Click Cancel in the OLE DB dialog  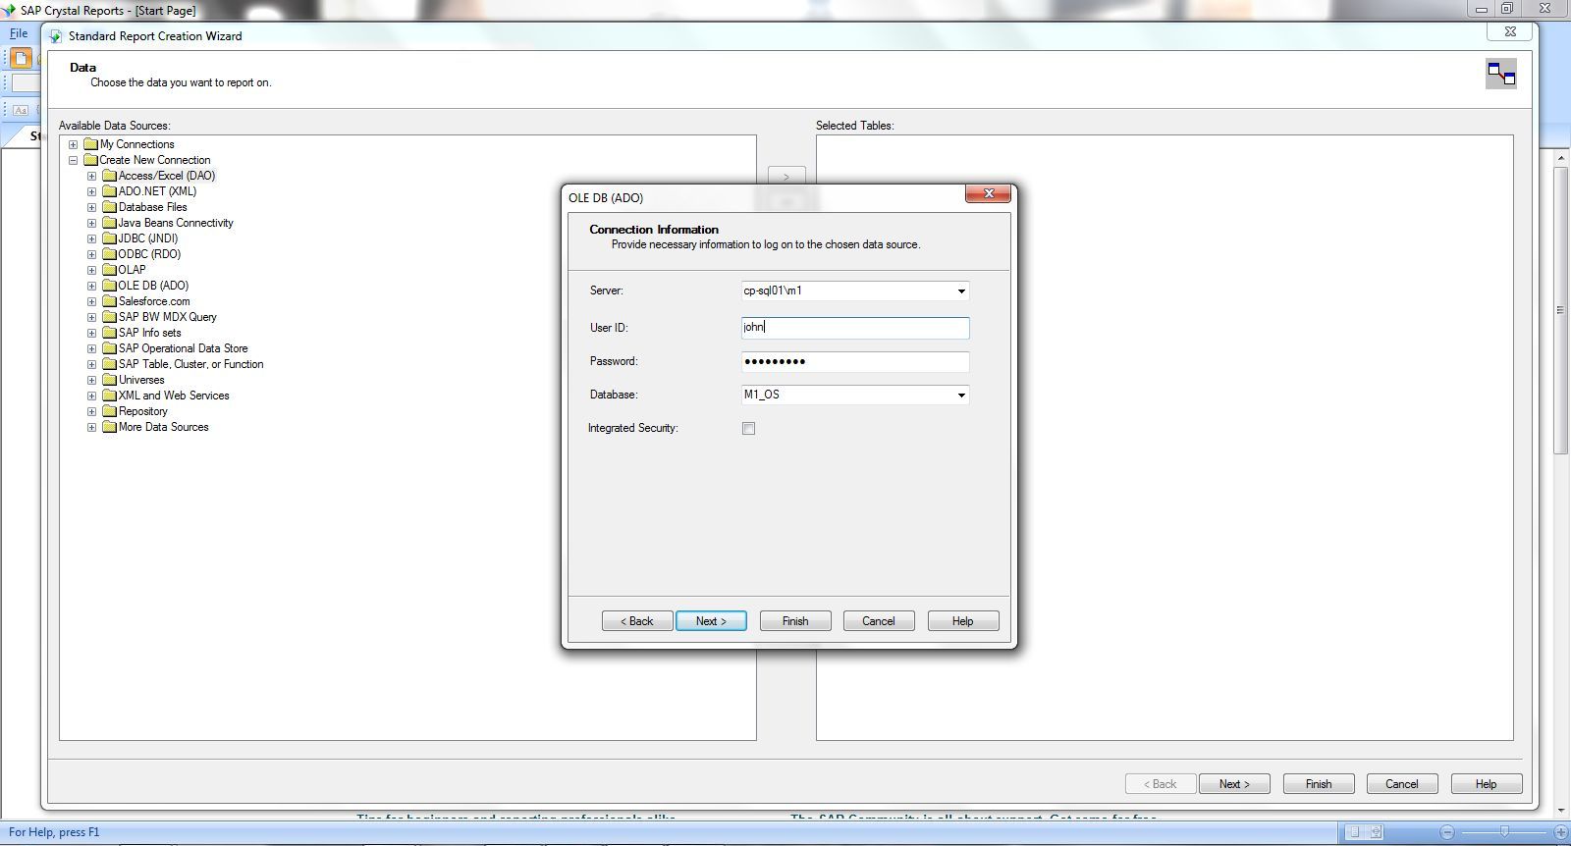tap(878, 621)
